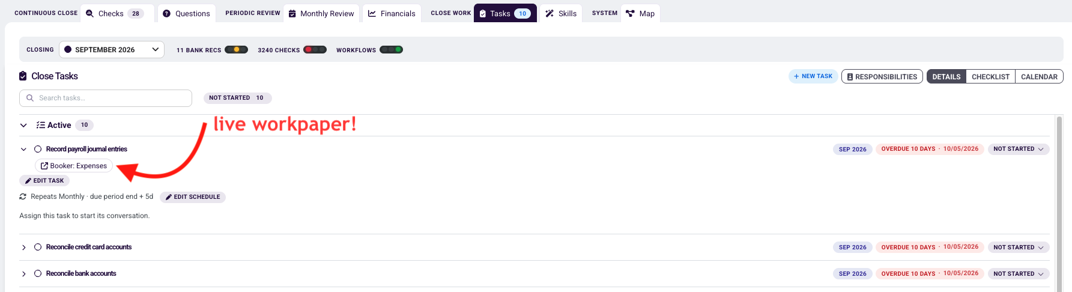
Task: Click the 11 Bank Recs status indicator
Action: click(236, 50)
